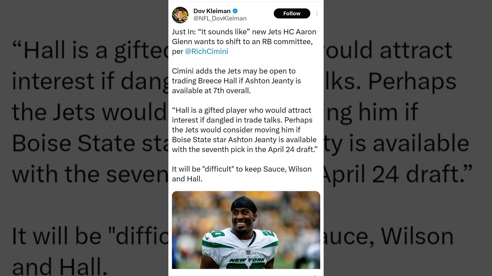Open the three-dot more options menu
The height and width of the screenshot is (276, 492).
(x=317, y=13)
